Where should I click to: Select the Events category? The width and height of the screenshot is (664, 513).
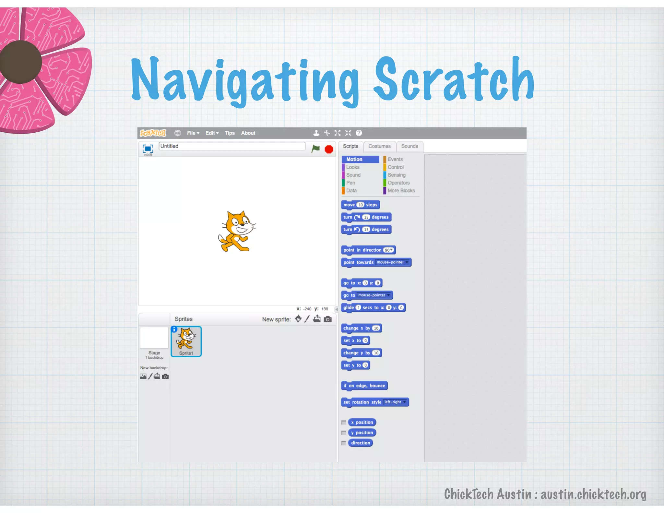[395, 159]
